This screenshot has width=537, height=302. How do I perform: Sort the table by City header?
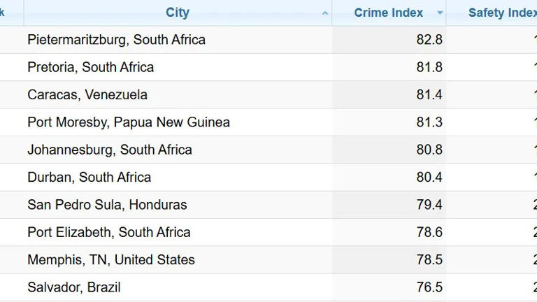click(x=178, y=13)
